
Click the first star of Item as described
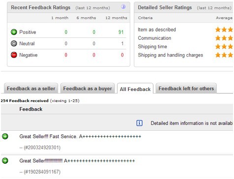click(x=218, y=30)
